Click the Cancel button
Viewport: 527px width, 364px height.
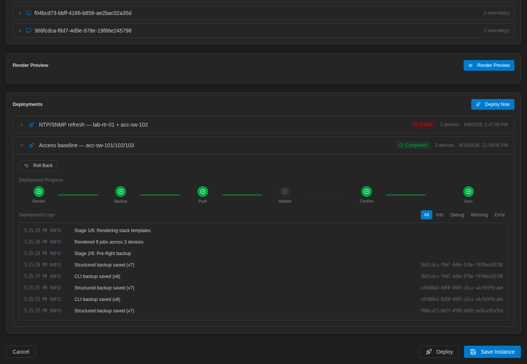[21, 352]
